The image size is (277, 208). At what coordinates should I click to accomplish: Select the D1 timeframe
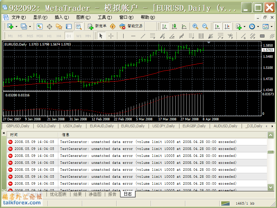point(69,36)
